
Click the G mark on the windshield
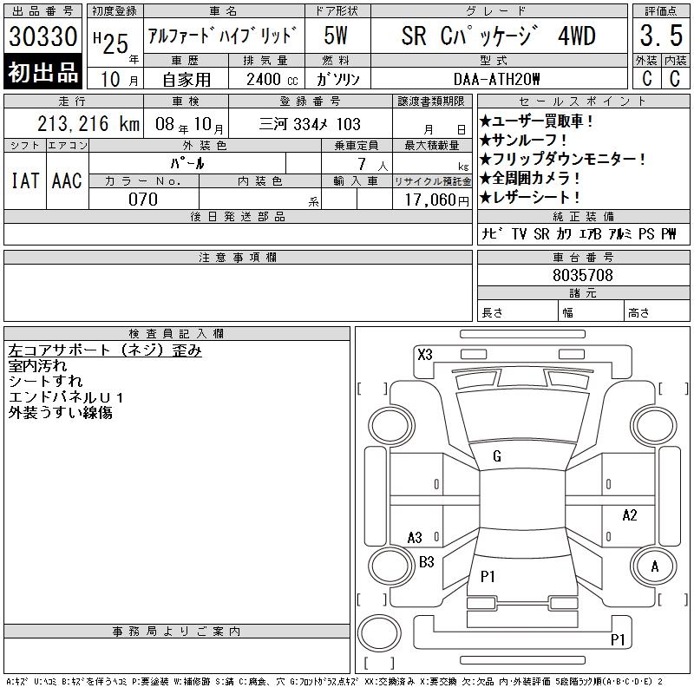pos(497,456)
